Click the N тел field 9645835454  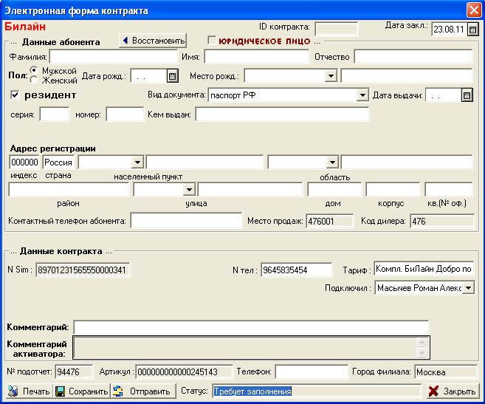(296, 270)
